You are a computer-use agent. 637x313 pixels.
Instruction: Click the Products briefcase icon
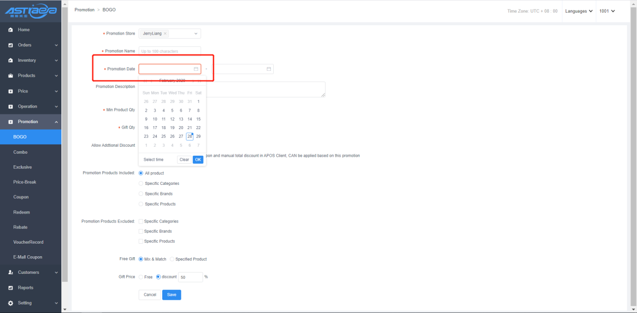tap(11, 76)
